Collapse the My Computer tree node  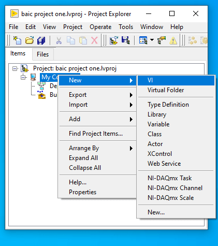tap(23, 77)
